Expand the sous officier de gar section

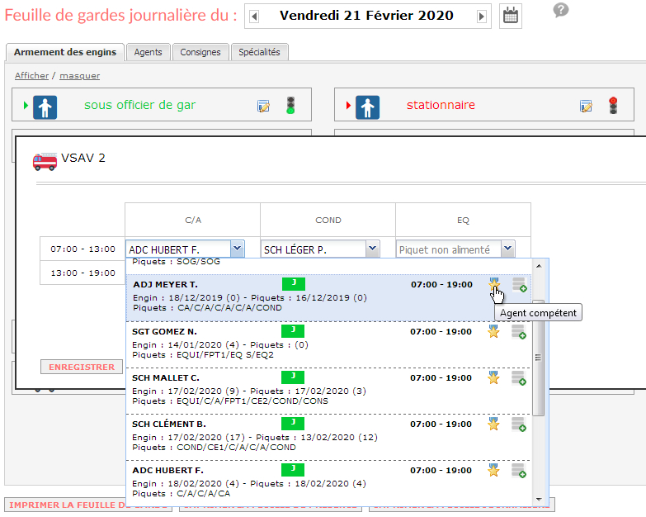[26, 106]
